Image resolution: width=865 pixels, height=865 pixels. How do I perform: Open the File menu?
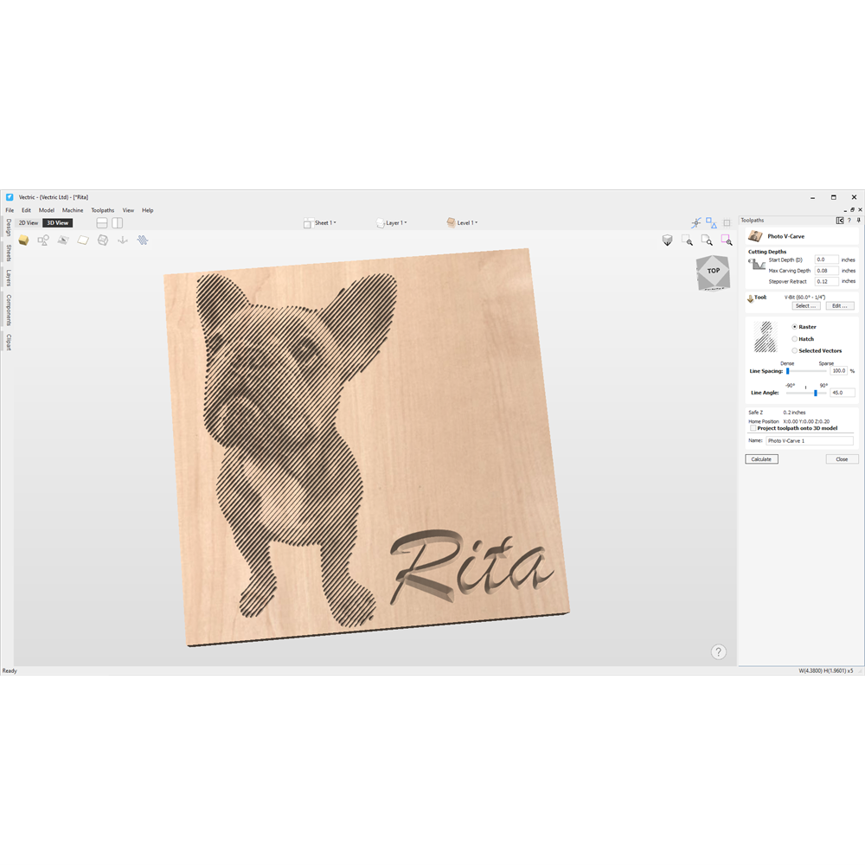click(x=10, y=210)
